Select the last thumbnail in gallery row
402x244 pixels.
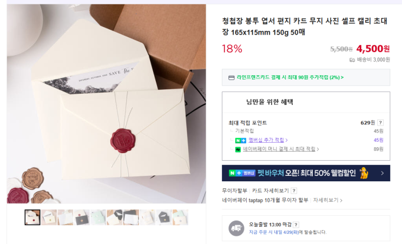180,217
